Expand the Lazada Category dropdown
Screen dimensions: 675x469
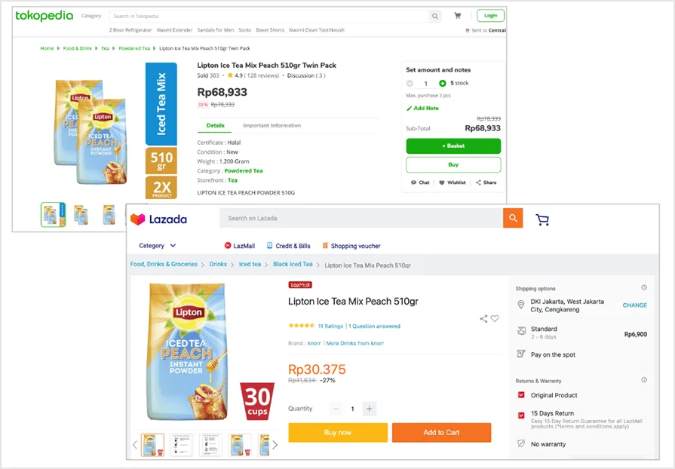click(158, 246)
